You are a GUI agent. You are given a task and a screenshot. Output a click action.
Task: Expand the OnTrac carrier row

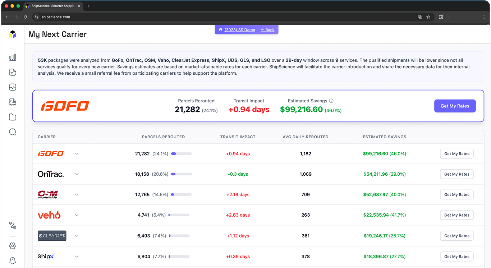(77, 174)
